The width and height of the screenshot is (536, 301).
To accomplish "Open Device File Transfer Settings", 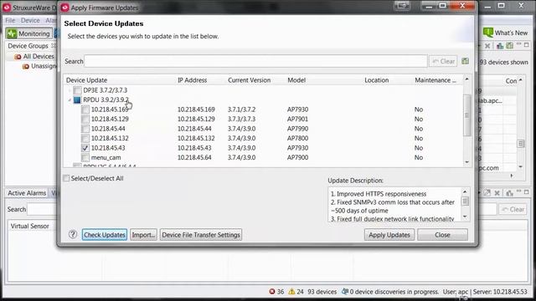I will [201, 235].
